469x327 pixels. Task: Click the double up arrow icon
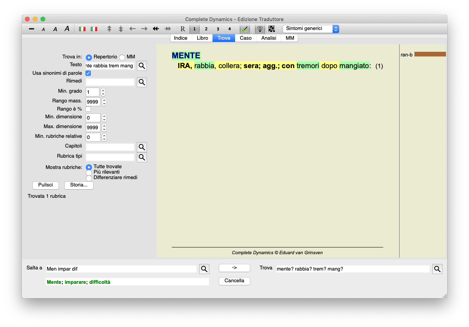[110, 29]
